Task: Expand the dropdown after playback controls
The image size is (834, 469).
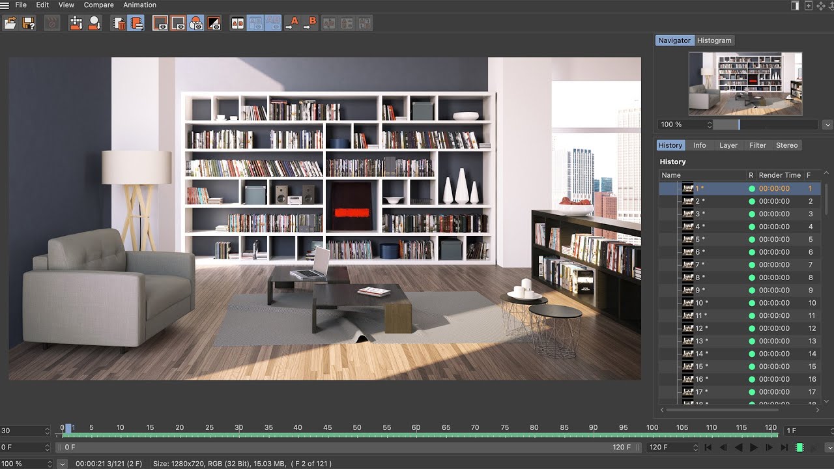Action: tap(828, 448)
